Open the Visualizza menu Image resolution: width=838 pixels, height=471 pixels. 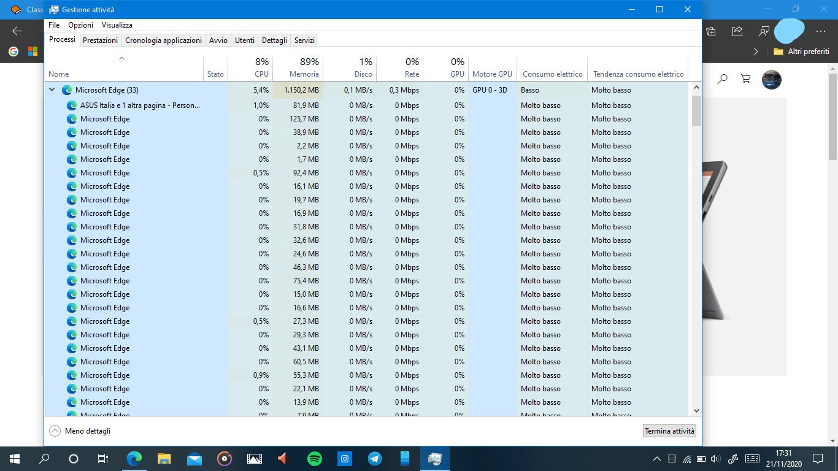click(117, 25)
